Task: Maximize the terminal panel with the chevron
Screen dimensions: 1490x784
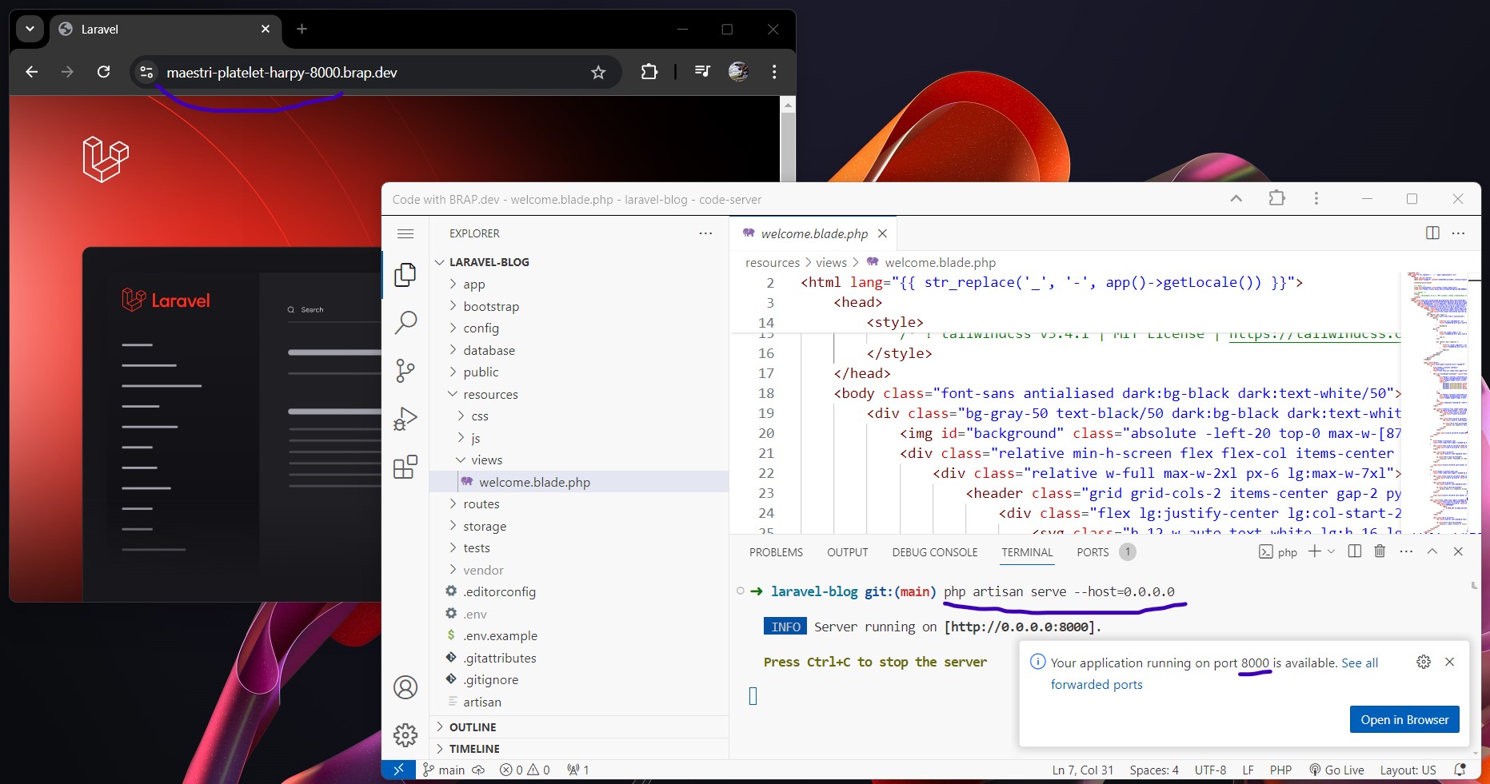Action: pos(1432,551)
